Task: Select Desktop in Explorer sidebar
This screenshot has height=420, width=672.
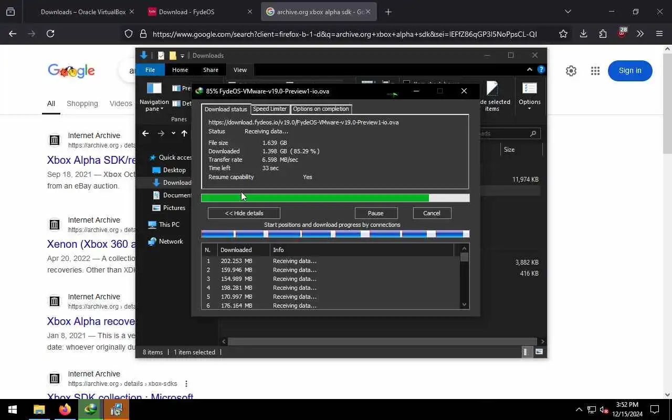Action: 174,170
